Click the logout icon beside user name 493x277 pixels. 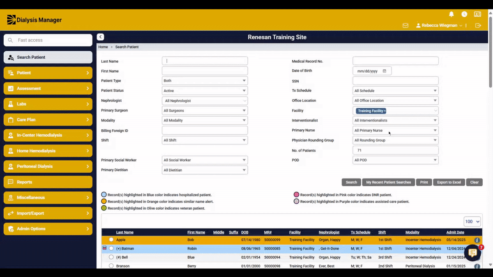point(478,25)
